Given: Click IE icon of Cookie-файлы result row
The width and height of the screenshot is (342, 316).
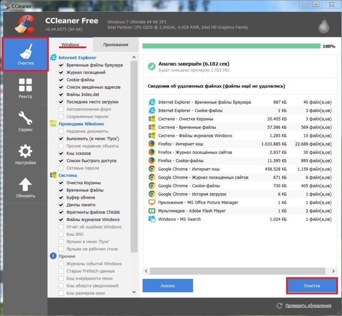Looking at the screenshot, I should coord(152,110).
